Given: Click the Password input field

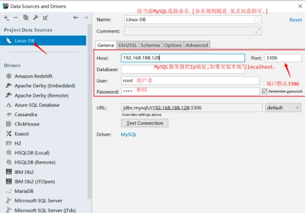Looking at the screenshot, I should 190,91.
